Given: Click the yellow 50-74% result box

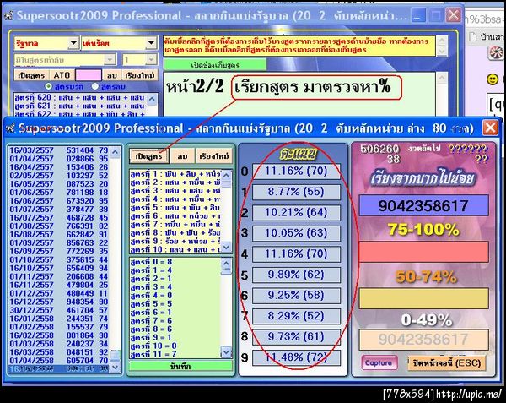Looking at the screenshot, I should (x=423, y=298).
